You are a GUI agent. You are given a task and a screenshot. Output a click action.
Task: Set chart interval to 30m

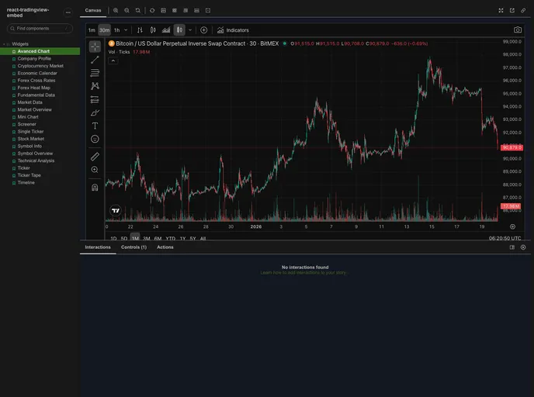point(104,30)
